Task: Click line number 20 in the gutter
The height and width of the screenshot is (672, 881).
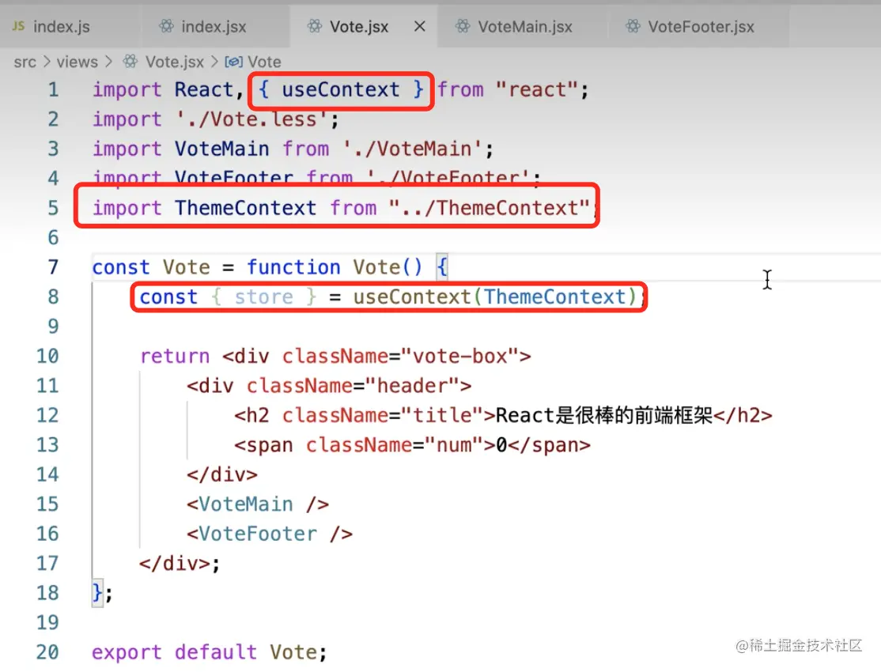Action: 47,652
